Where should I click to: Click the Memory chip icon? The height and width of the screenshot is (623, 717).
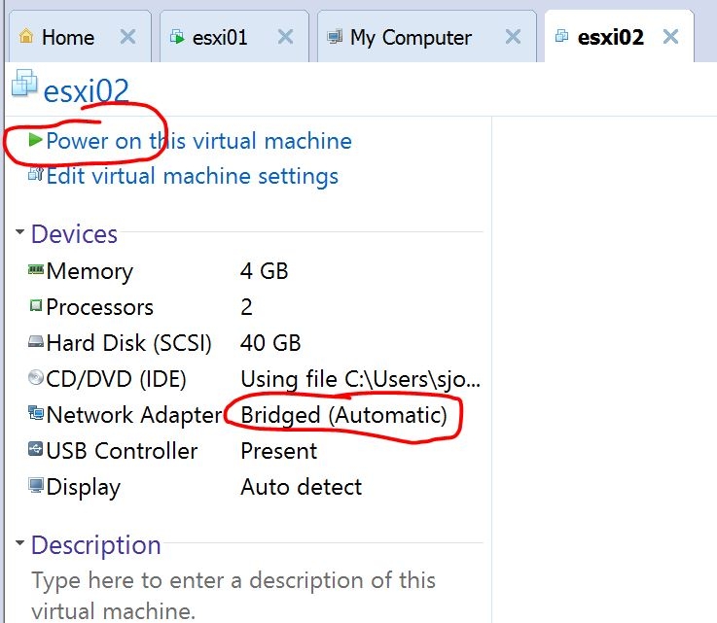(36, 269)
